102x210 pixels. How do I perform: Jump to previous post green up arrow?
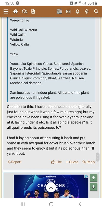coord(93,178)
